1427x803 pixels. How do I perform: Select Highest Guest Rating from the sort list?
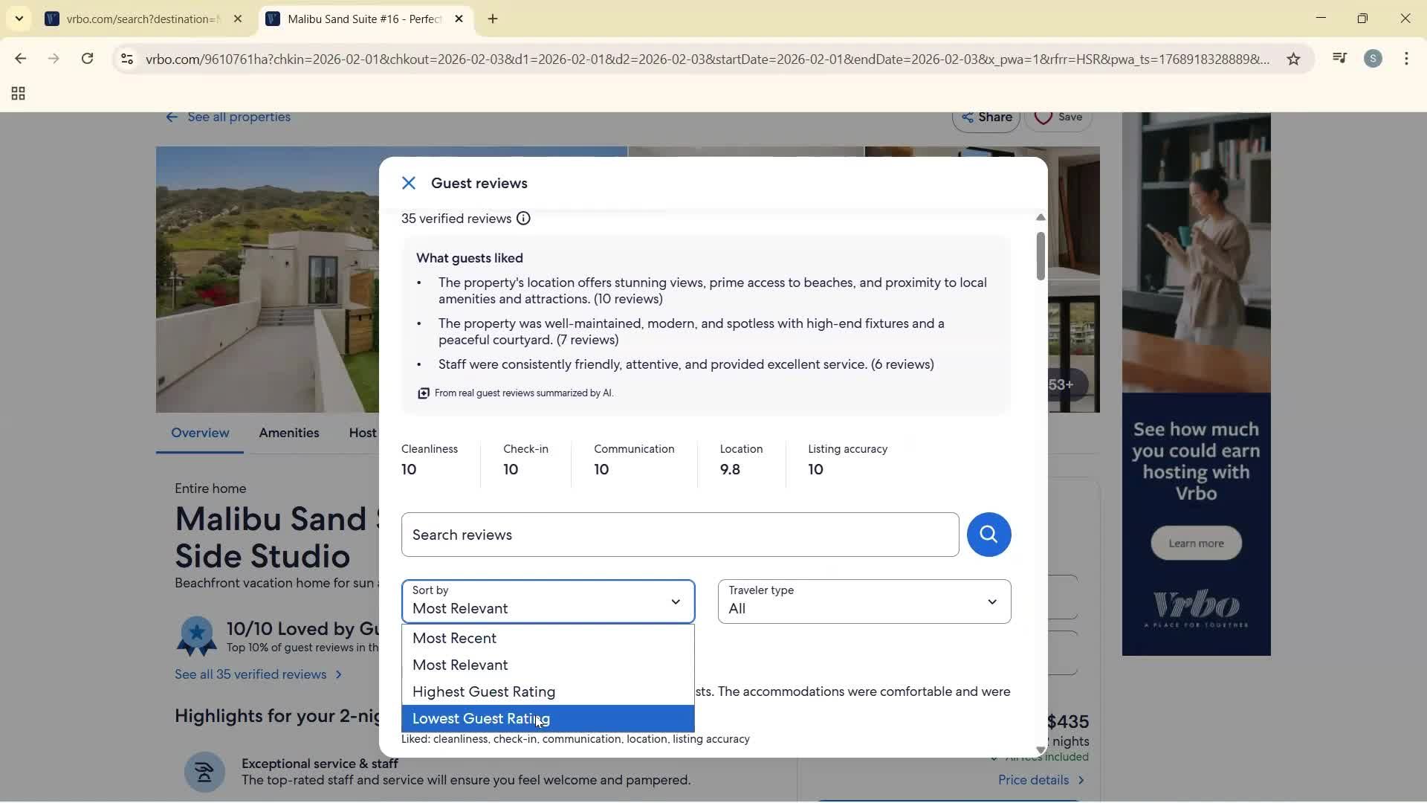[483, 691]
